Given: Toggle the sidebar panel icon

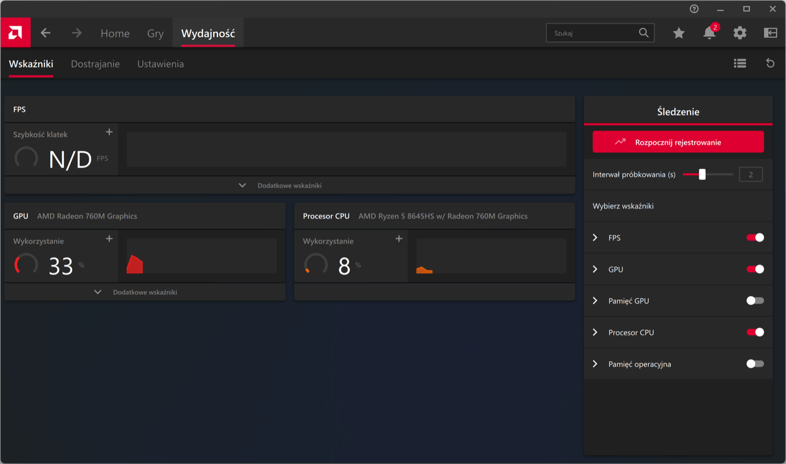Looking at the screenshot, I should click(x=770, y=33).
